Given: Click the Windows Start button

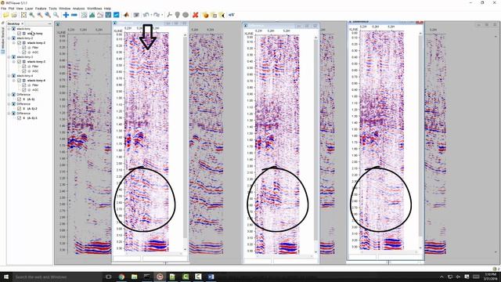Looking at the screenshot, I should pos(6,277).
